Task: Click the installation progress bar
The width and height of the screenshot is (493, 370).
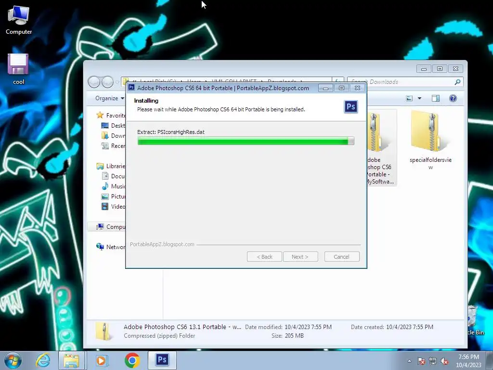Action: pos(246,141)
